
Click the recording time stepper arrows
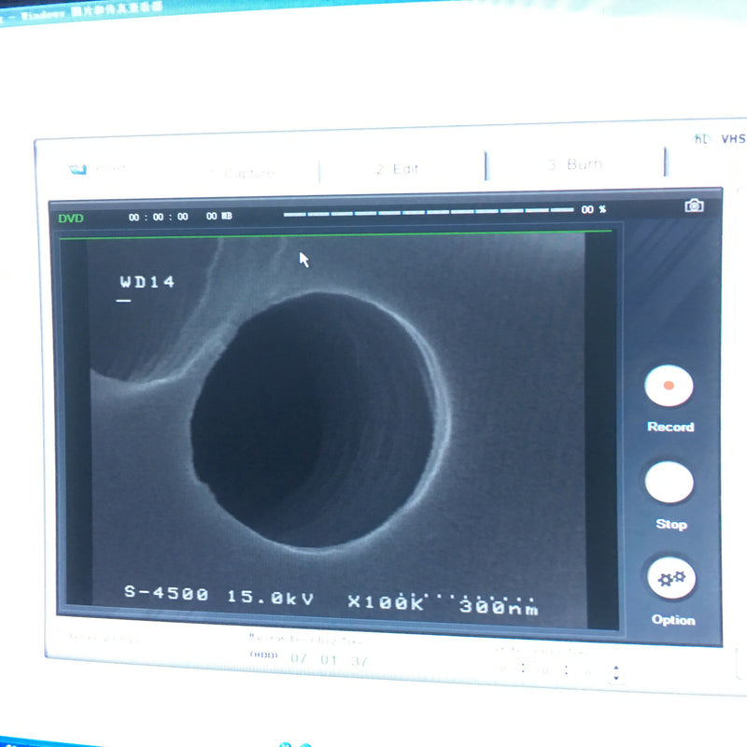click(x=616, y=672)
